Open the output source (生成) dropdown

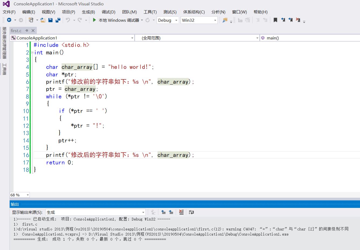(96, 212)
